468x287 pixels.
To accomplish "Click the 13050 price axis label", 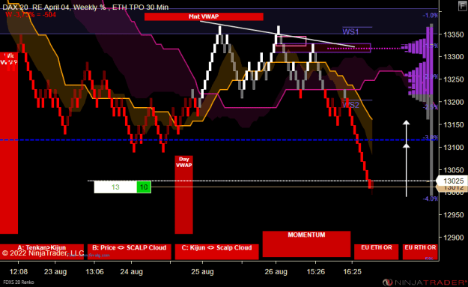I will [x=453, y=170].
